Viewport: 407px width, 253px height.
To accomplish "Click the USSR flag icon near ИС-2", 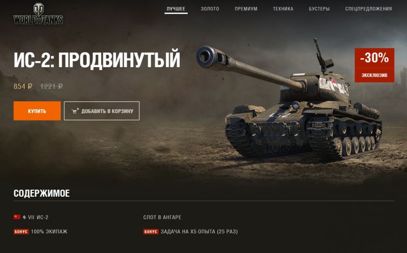I will tap(17, 217).
